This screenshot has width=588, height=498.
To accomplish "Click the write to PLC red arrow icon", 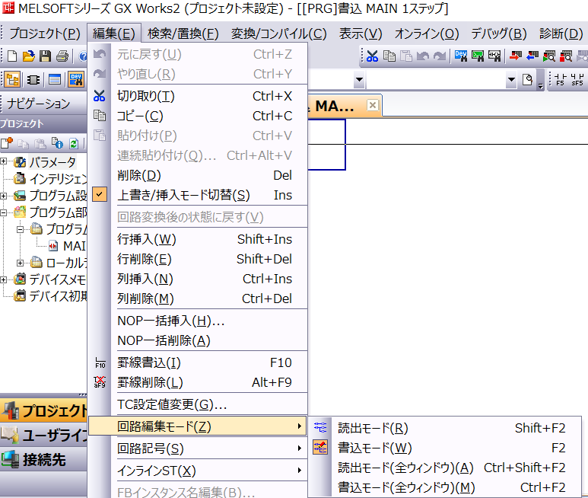I will click(516, 56).
